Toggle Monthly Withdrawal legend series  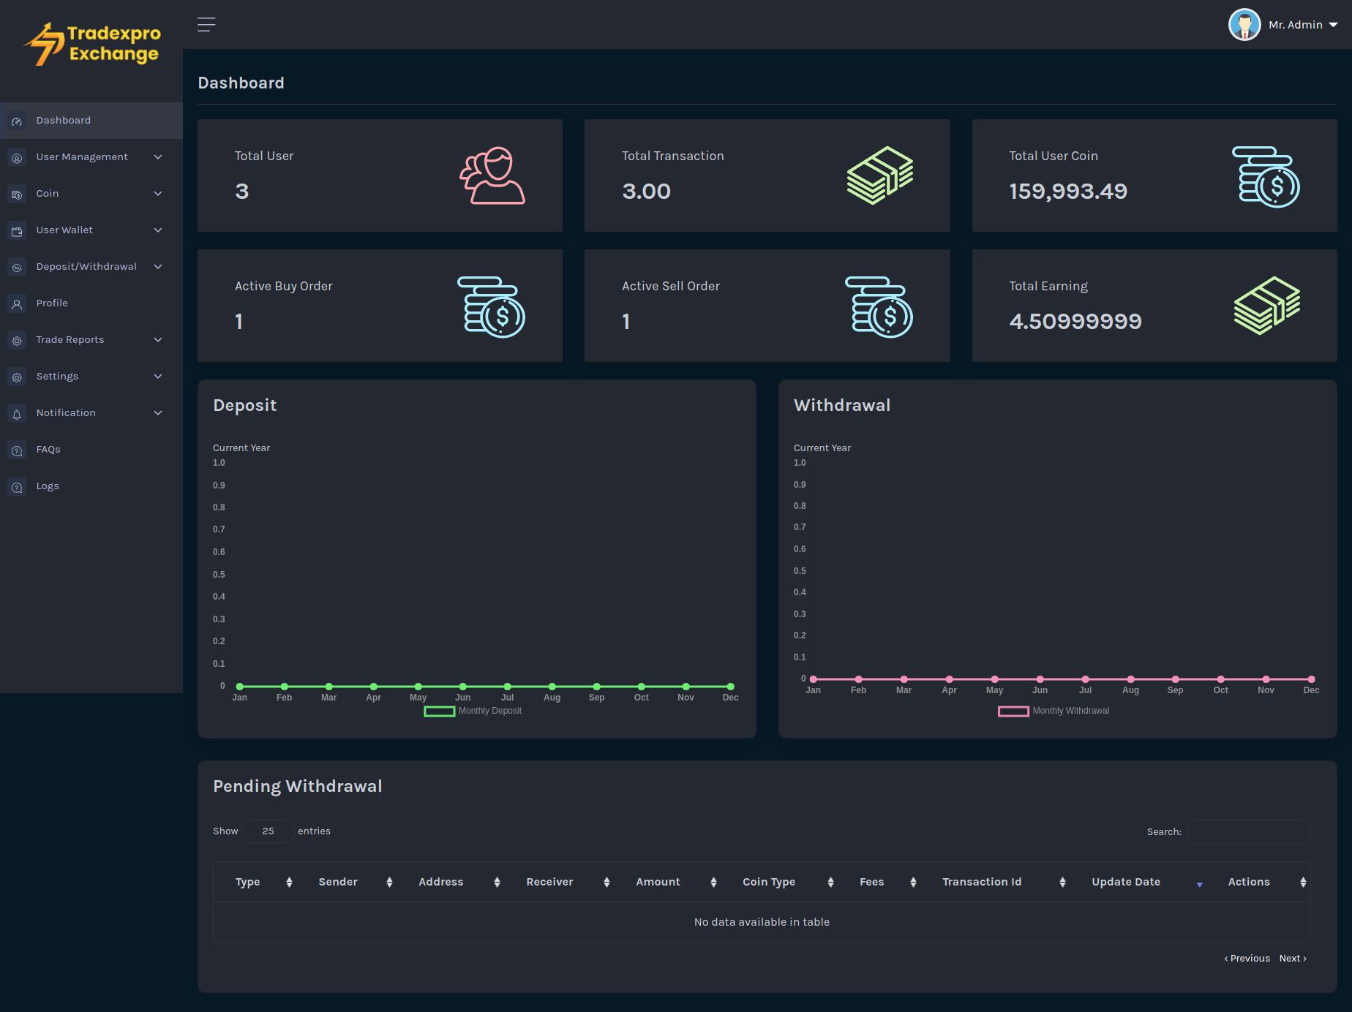pyautogui.click(x=1054, y=711)
